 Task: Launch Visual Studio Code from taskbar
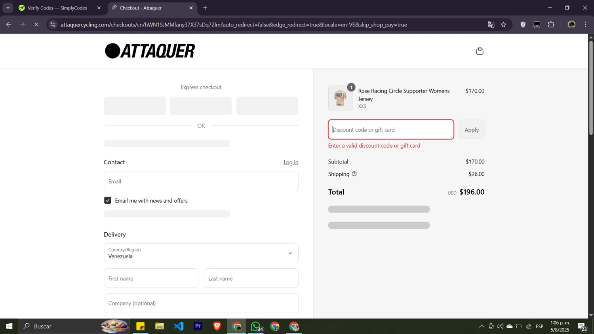tap(179, 326)
